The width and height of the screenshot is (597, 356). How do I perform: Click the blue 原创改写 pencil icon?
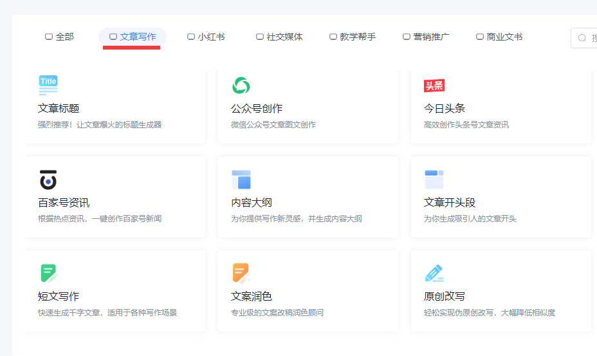434,274
